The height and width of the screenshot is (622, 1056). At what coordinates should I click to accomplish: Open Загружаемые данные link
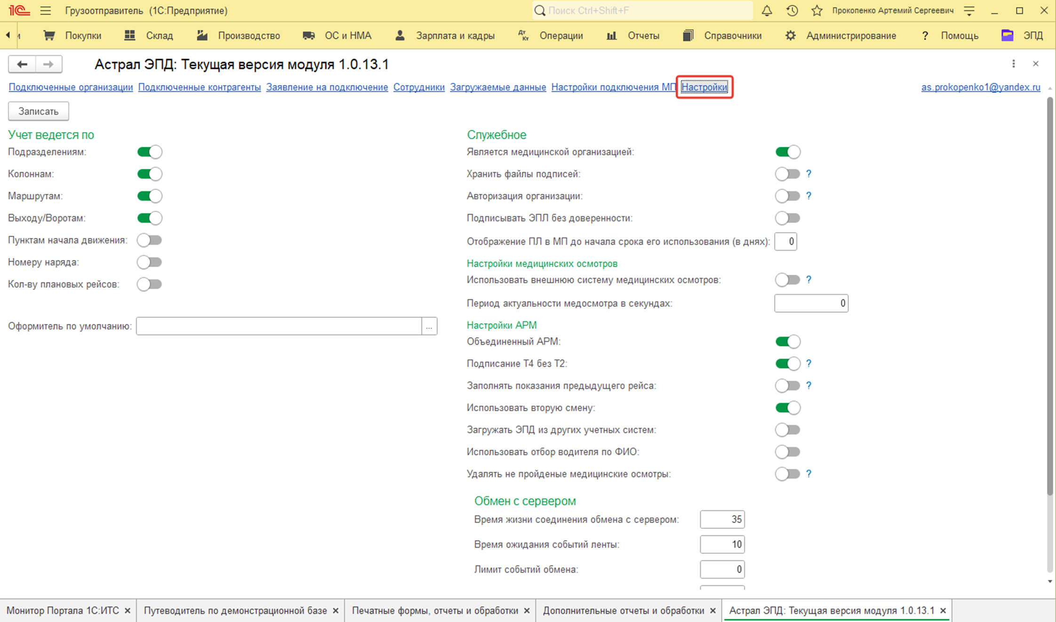pyautogui.click(x=498, y=87)
